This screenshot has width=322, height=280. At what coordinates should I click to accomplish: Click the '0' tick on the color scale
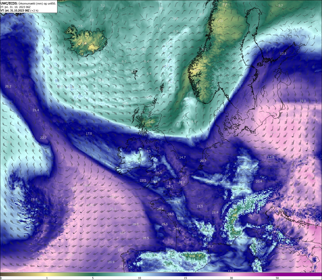1,278
